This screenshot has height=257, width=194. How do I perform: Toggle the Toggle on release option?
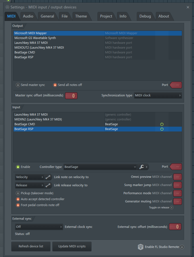click(172, 208)
